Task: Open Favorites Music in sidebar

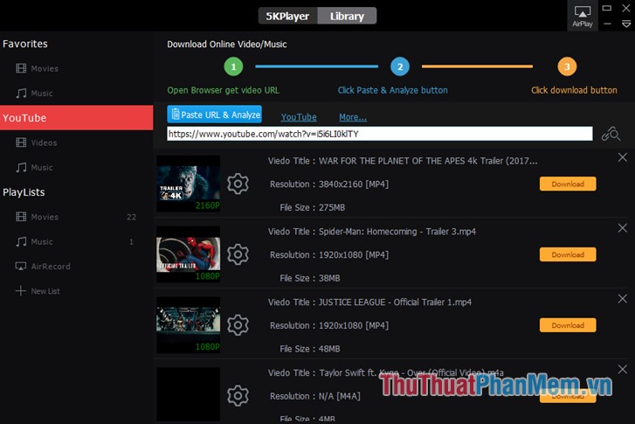Action: tap(35, 94)
